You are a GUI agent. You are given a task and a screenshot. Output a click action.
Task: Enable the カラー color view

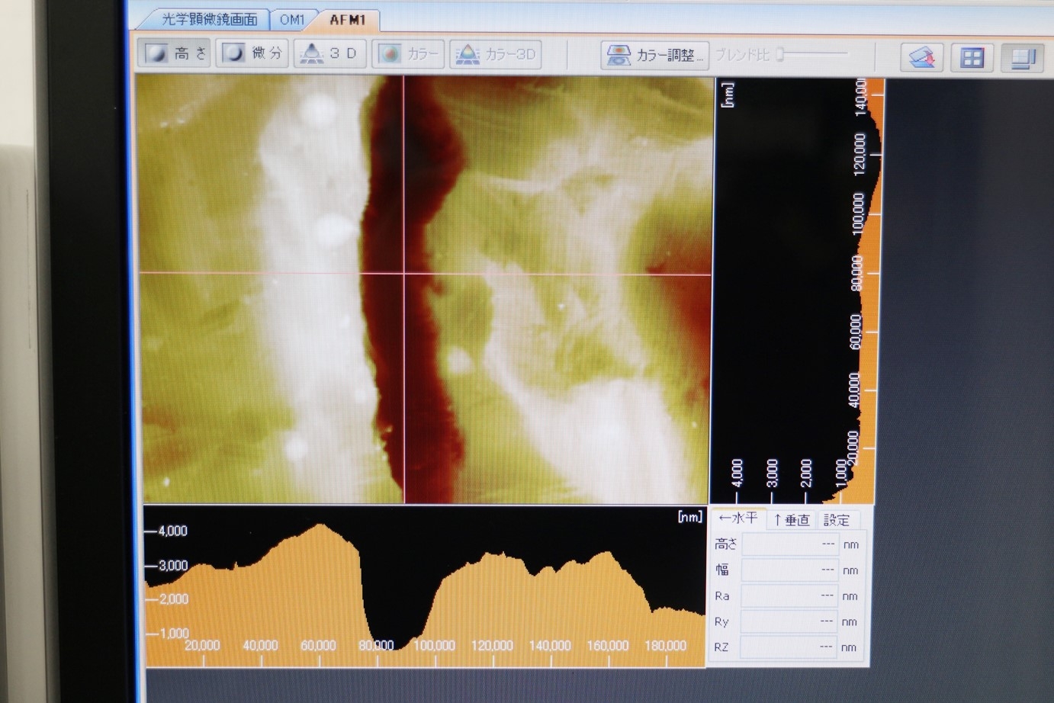click(x=408, y=54)
